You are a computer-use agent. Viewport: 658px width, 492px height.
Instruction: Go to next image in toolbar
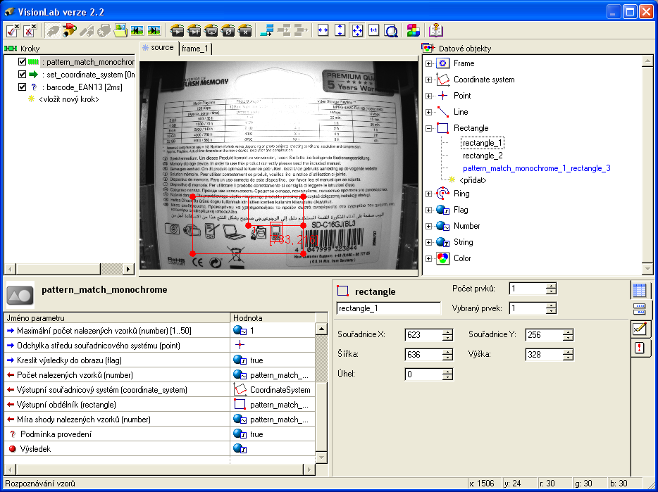click(154, 31)
